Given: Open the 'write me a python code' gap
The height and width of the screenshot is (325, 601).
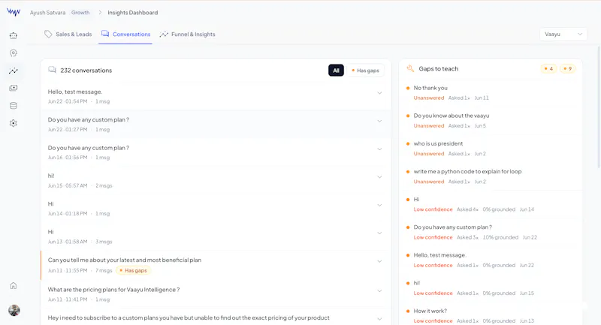Looking at the screenshot, I should 491,176.
